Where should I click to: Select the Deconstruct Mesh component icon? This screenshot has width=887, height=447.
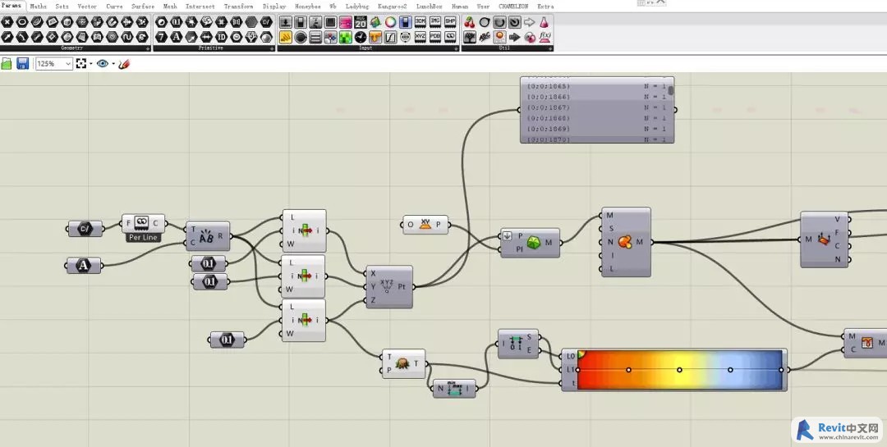point(824,239)
